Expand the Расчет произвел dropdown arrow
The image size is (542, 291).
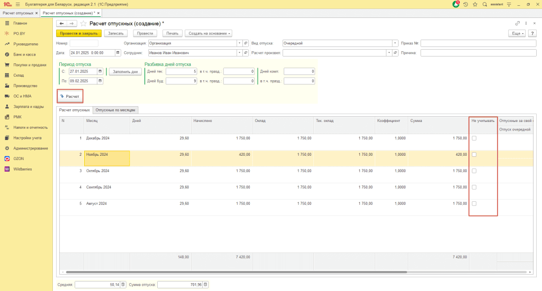389,53
